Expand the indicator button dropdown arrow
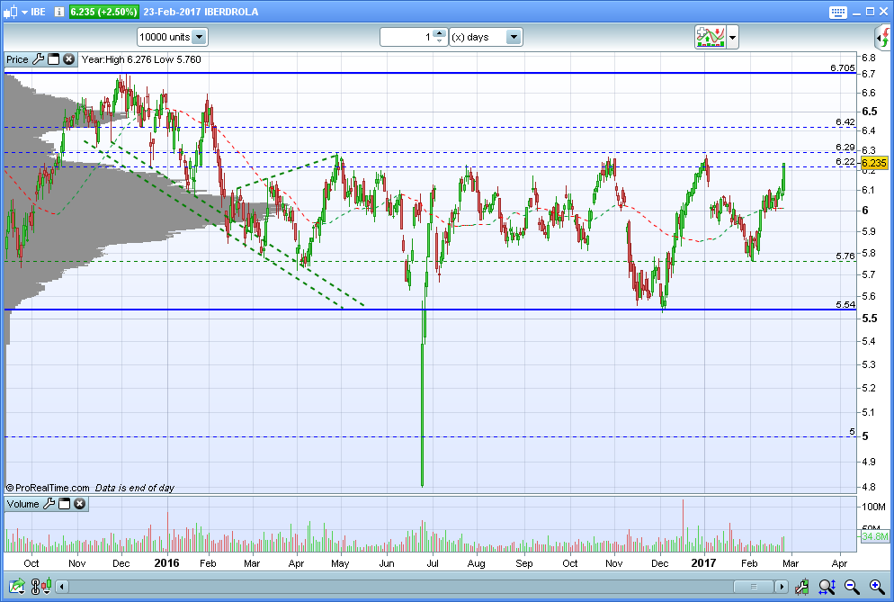This screenshot has height=602, width=894. pos(733,38)
